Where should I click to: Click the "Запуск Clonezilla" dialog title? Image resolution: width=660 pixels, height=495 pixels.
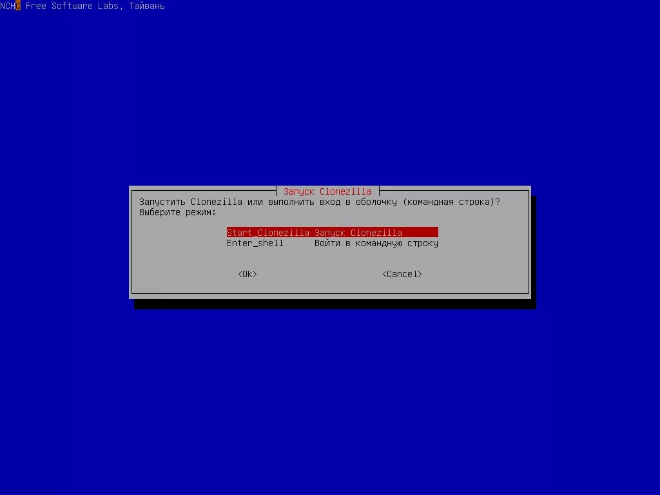pyautogui.click(x=327, y=191)
